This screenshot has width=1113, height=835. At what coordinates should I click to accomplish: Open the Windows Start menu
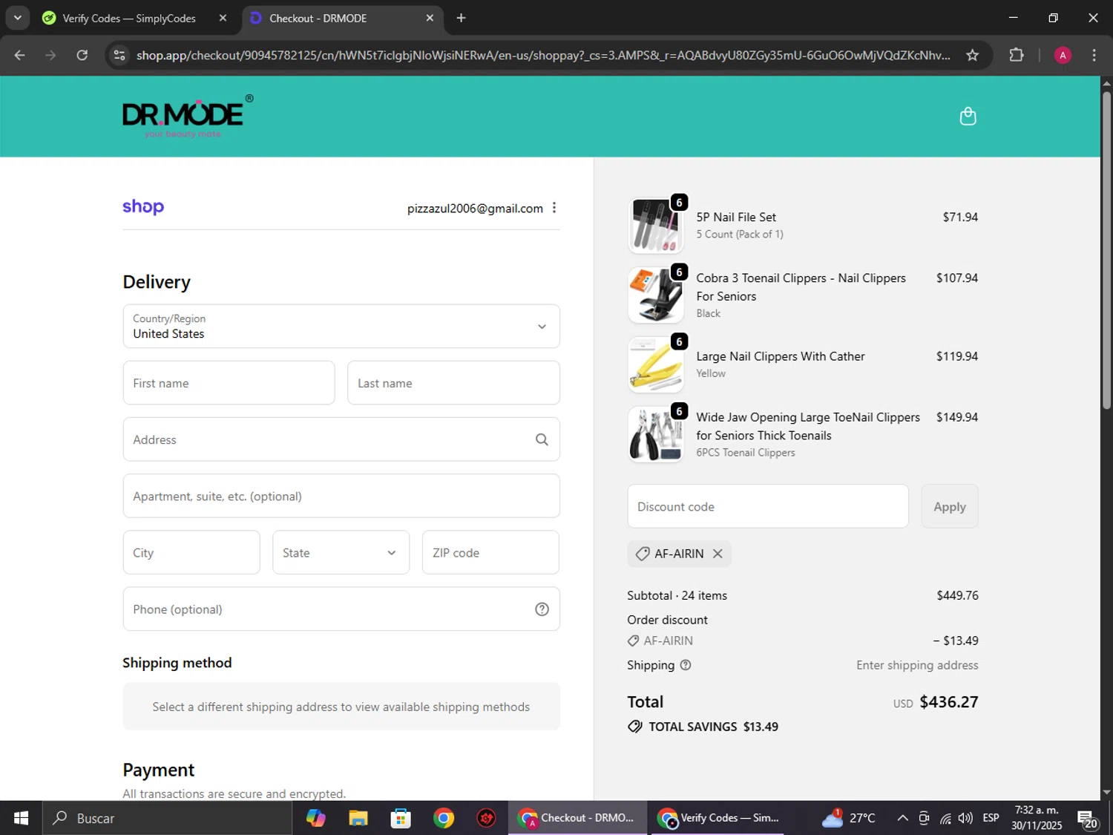click(x=21, y=818)
